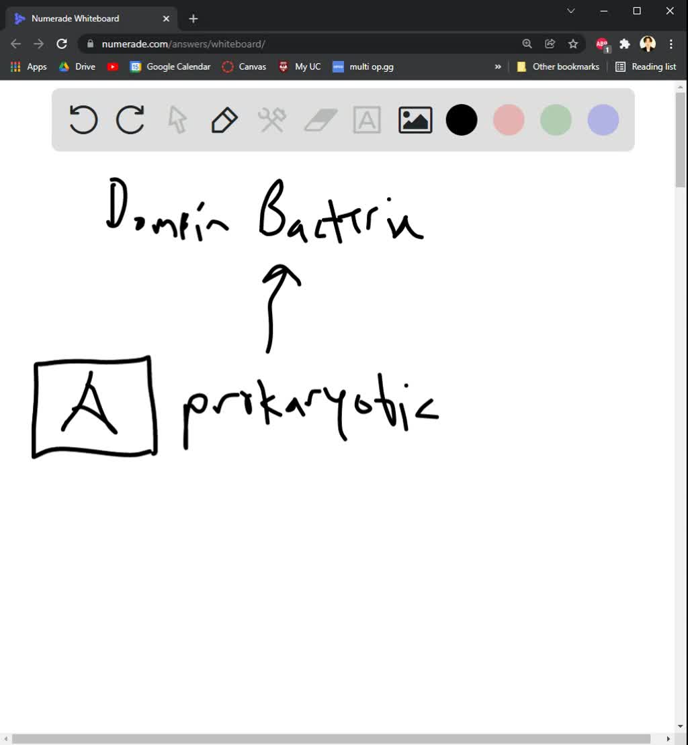Open a new browser tab
688x745 pixels.
click(x=193, y=18)
